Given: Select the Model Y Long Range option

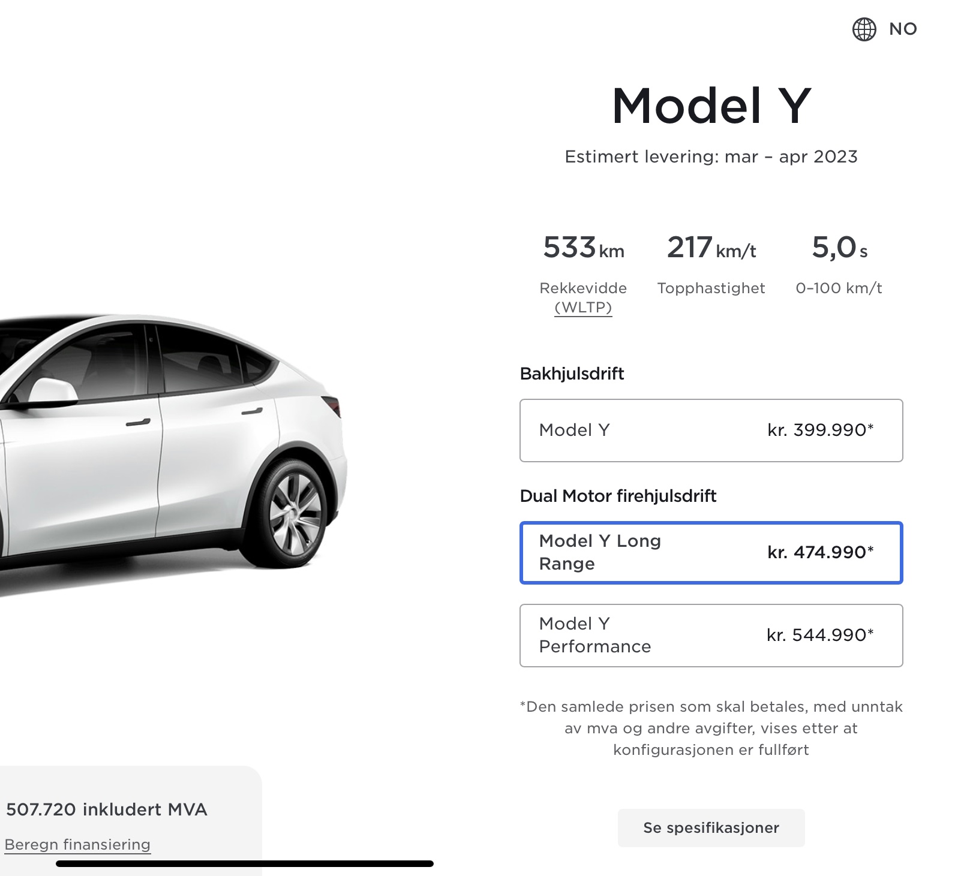Looking at the screenshot, I should (x=711, y=552).
